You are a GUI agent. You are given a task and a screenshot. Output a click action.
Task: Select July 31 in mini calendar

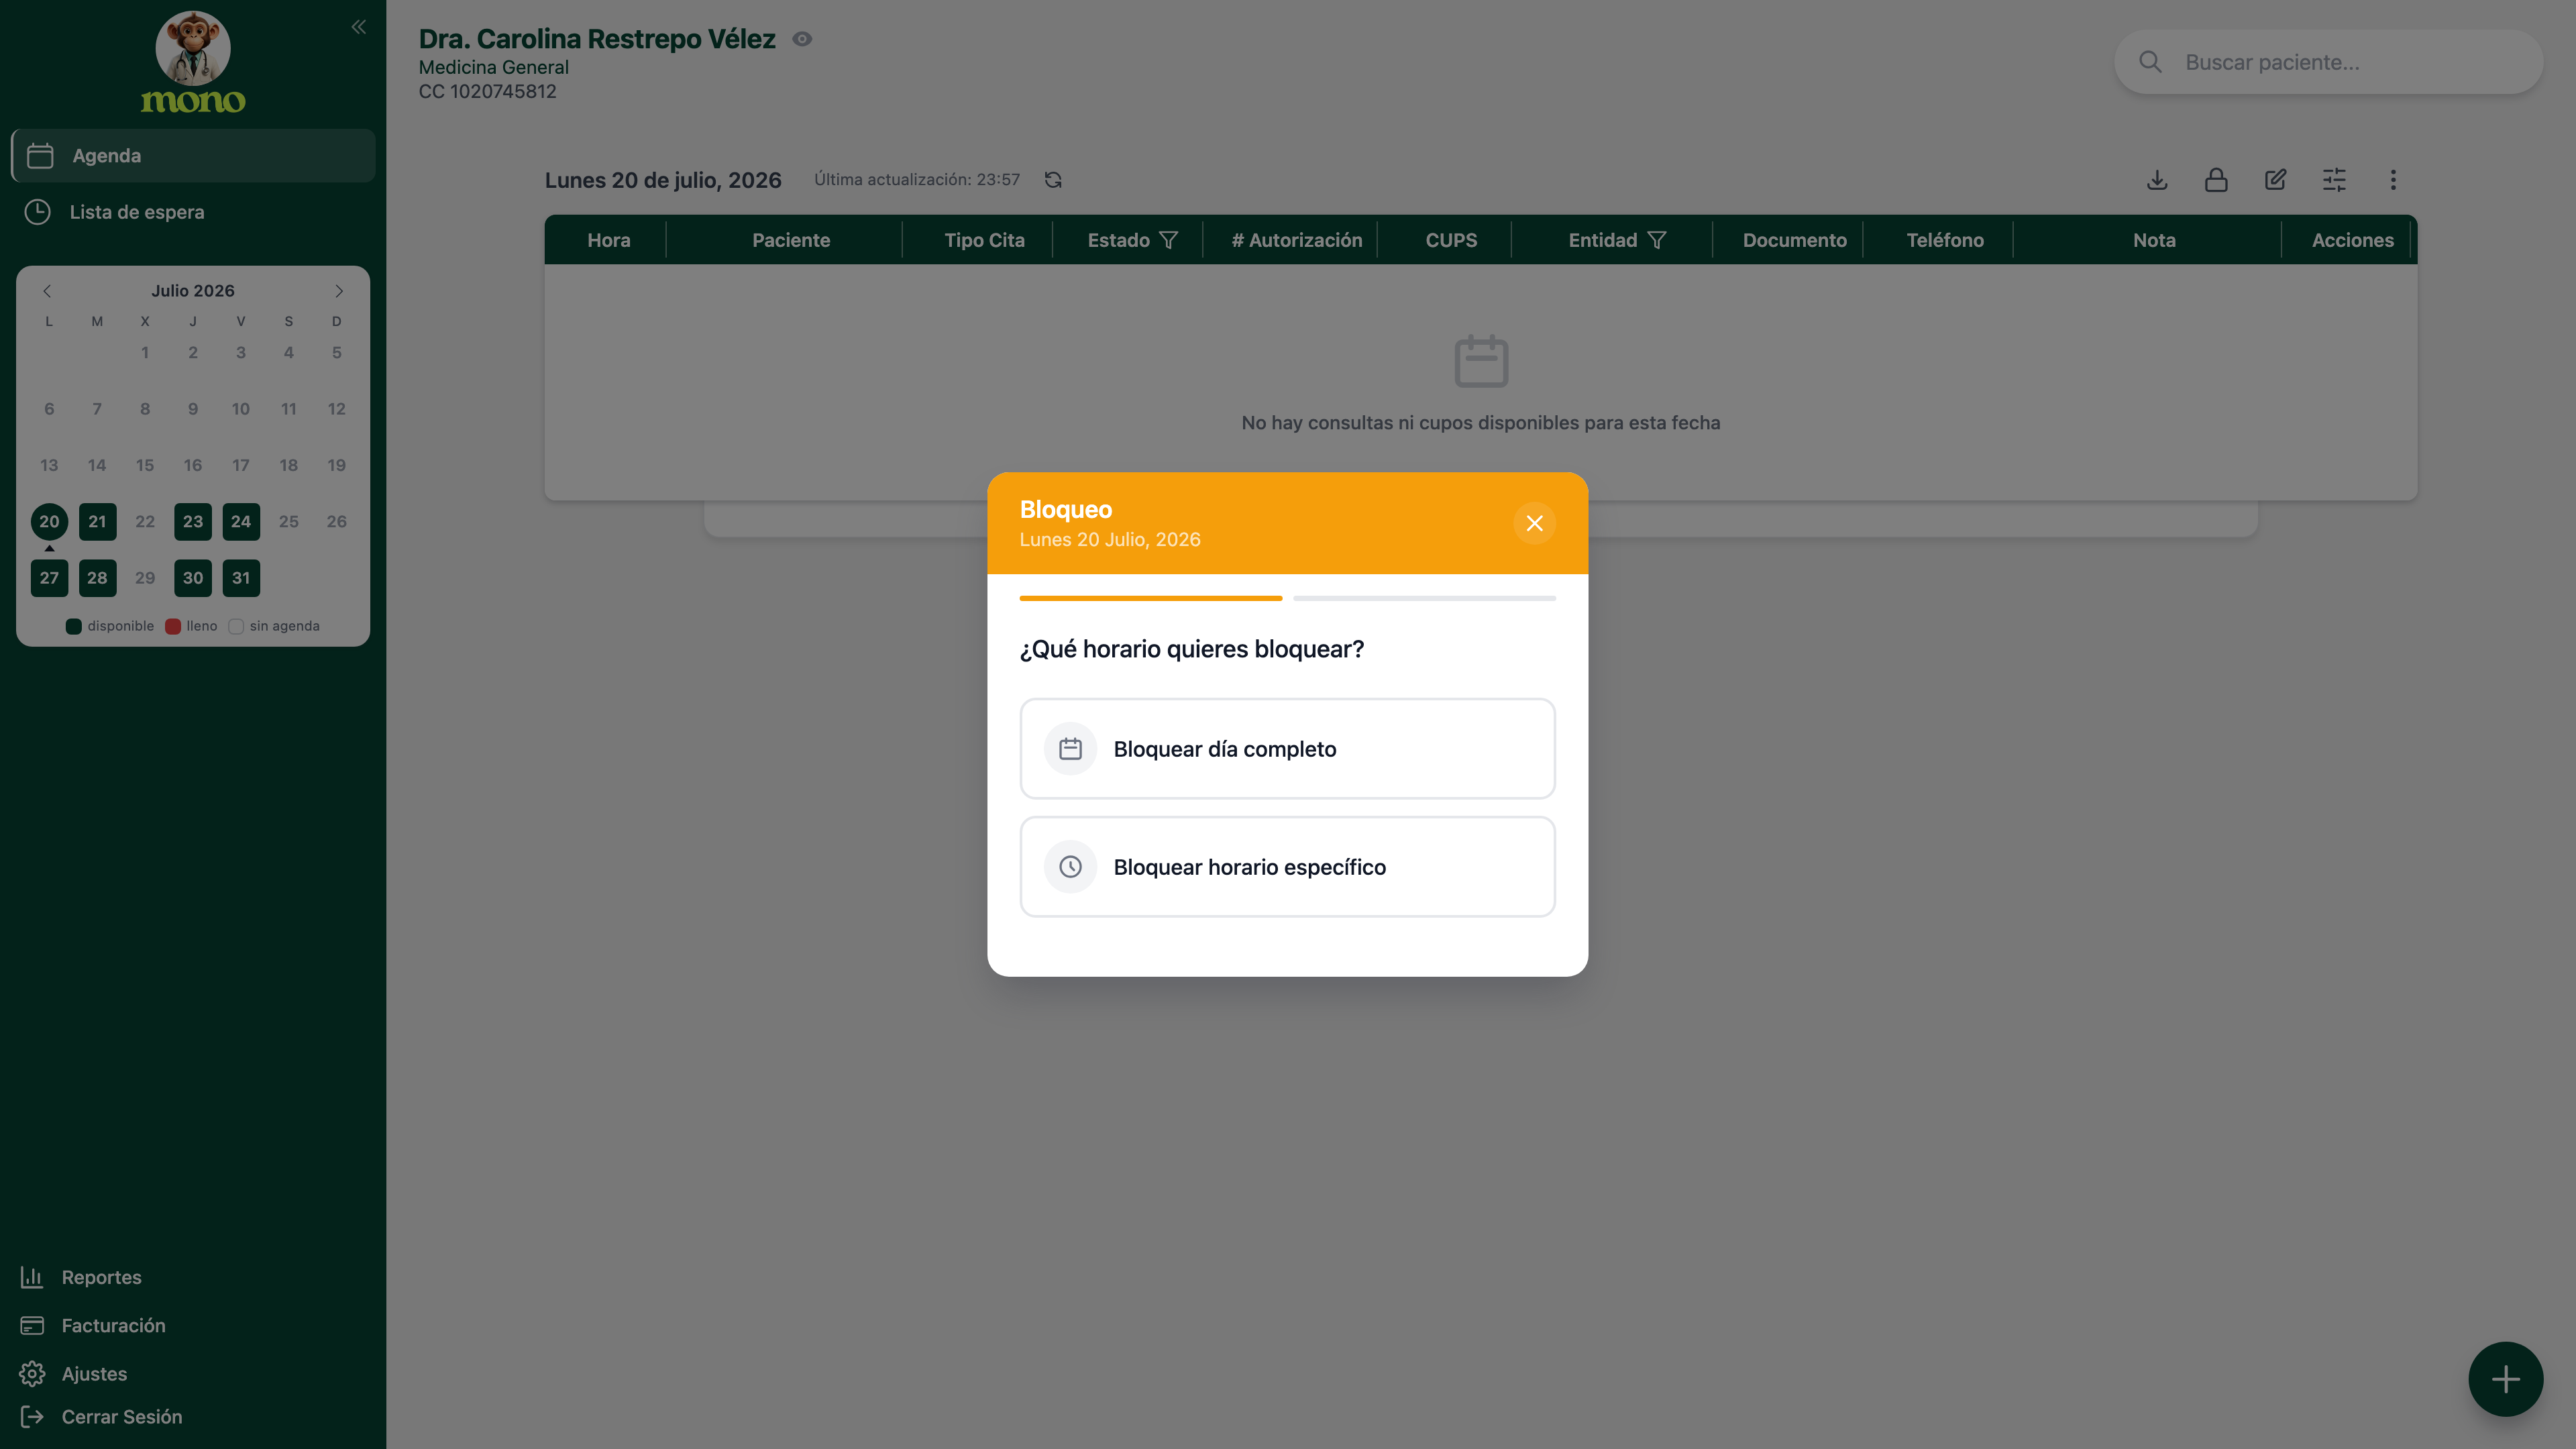241,578
